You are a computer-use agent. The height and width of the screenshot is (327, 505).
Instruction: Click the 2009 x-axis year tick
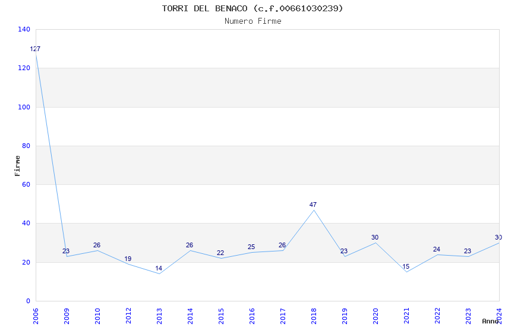pos(67,316)
